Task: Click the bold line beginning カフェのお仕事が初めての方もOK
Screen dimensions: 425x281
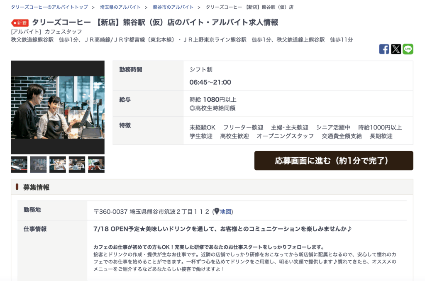Action: click(209, 247)
